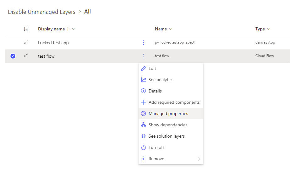Click the pencil icon for Locked test app
The height and width of the screenshot is (174, 290).
pos(26,42)
